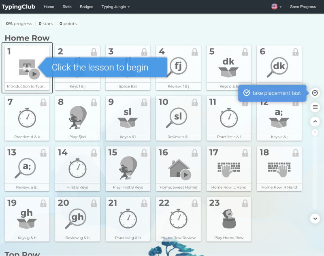The height and width of the screenshot is (256, 324).
Task: Click the TypingClub logo
Action: pyautogui.click(x=19, y=7)
